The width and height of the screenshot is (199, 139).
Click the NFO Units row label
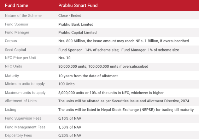pyautogui.click(x=13, y=66)
